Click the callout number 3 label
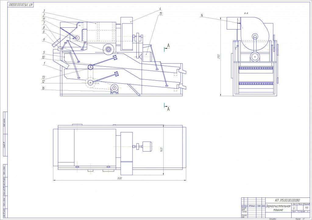 coord(44,11)
